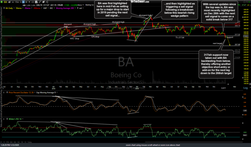Click the '16%+ drop' annotation label
The image size is (251, 147).
click(x=75, y=38)
